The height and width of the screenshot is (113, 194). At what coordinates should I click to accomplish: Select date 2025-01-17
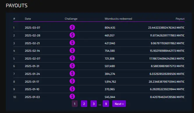[x=32, y=82]
